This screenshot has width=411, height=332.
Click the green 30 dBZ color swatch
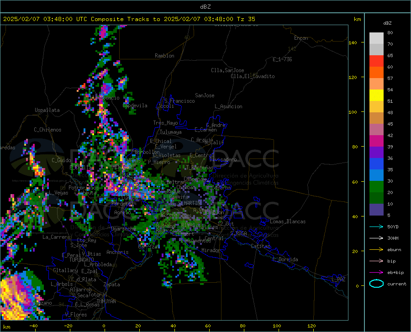click(x=376, y=187)
